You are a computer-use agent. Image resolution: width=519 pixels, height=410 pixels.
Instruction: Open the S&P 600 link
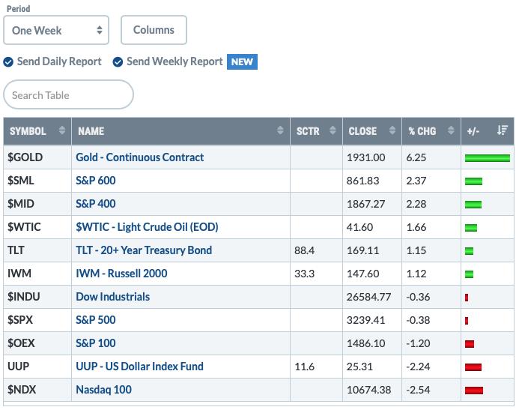tap(96, 181)
